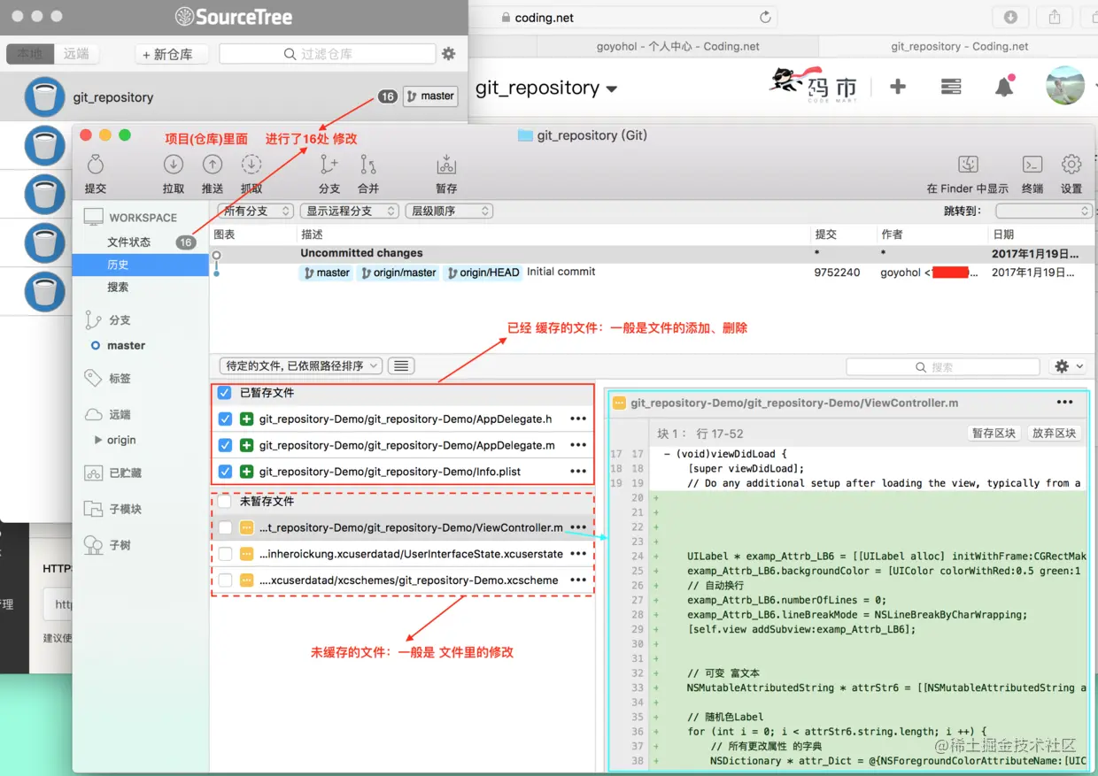The image size is (1098, 776).
Task: Uncheck the AppDelegate.h staged file checkbox
Action: (x=225, y=419)
